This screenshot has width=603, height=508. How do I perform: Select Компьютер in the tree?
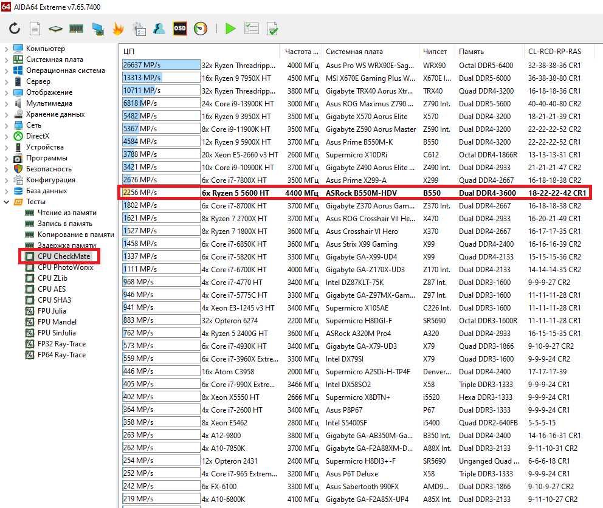[46, 49]
